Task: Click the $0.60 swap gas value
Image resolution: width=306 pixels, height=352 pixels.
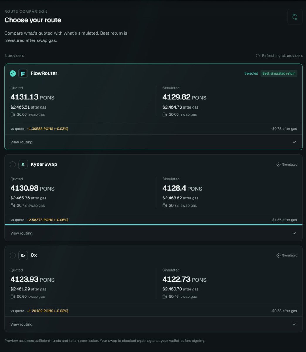Action: point(31,297)
